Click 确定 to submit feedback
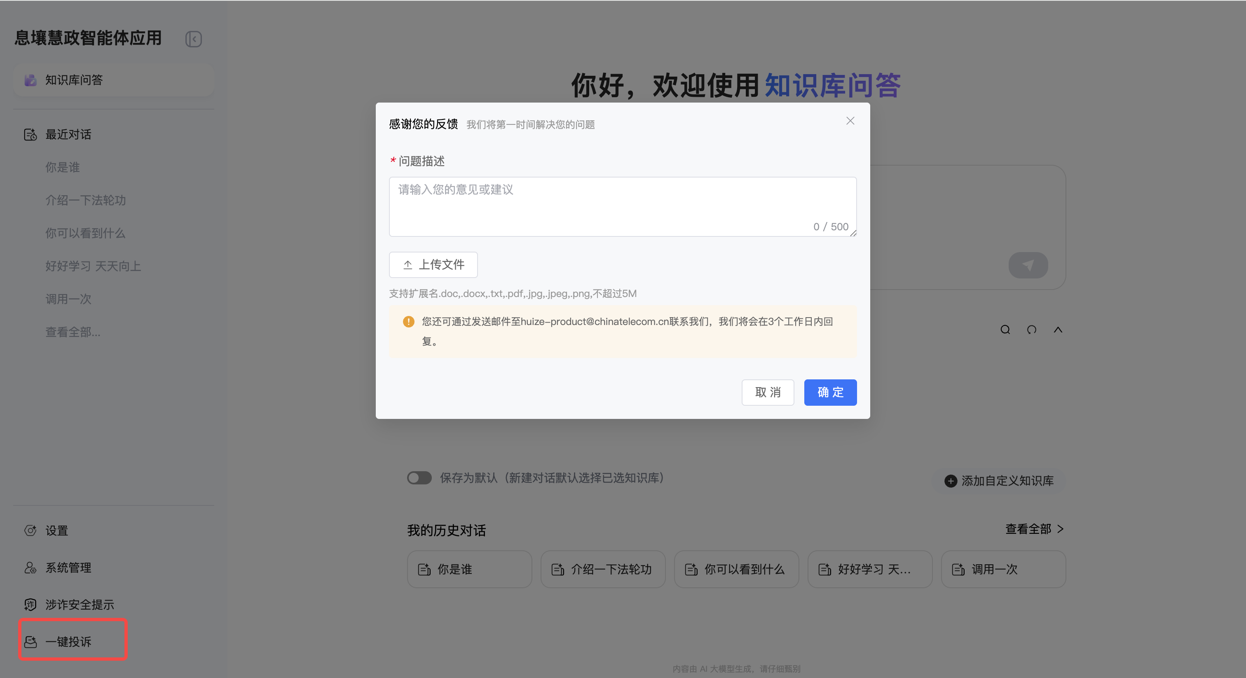Screen dimensions: 1246x678 point(830,392)
